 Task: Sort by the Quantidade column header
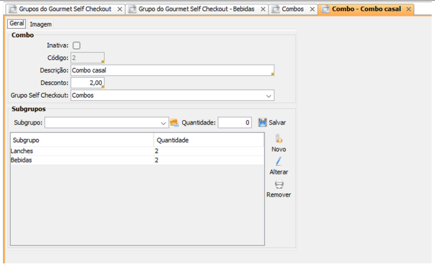pyautogui.click(x=209, y=140)
